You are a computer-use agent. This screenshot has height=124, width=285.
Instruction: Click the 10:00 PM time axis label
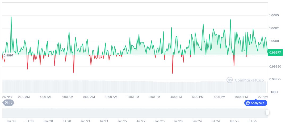241,97
